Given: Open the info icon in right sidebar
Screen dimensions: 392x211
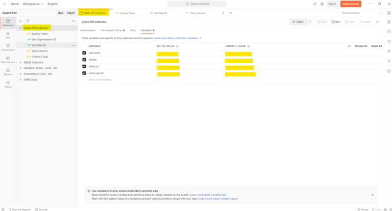Looking at the screenshot, I should pos(389,71).
